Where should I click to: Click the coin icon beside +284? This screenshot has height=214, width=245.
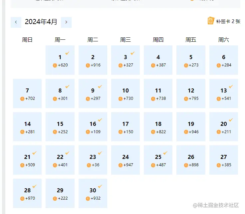[x=219, y=65]
